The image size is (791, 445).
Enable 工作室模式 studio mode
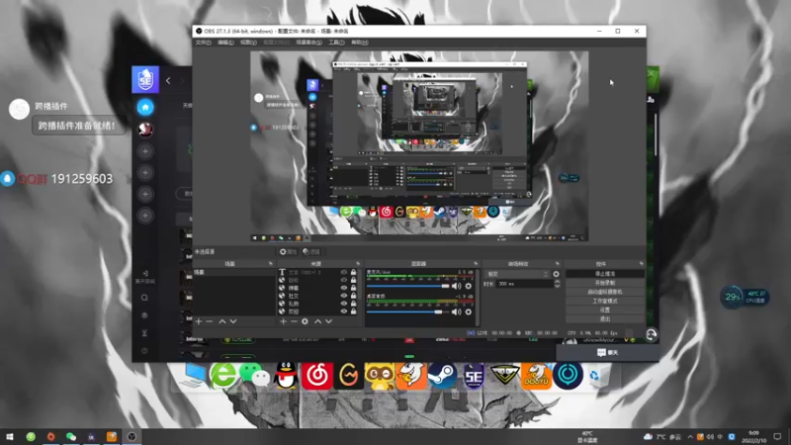tap(605, 302)
